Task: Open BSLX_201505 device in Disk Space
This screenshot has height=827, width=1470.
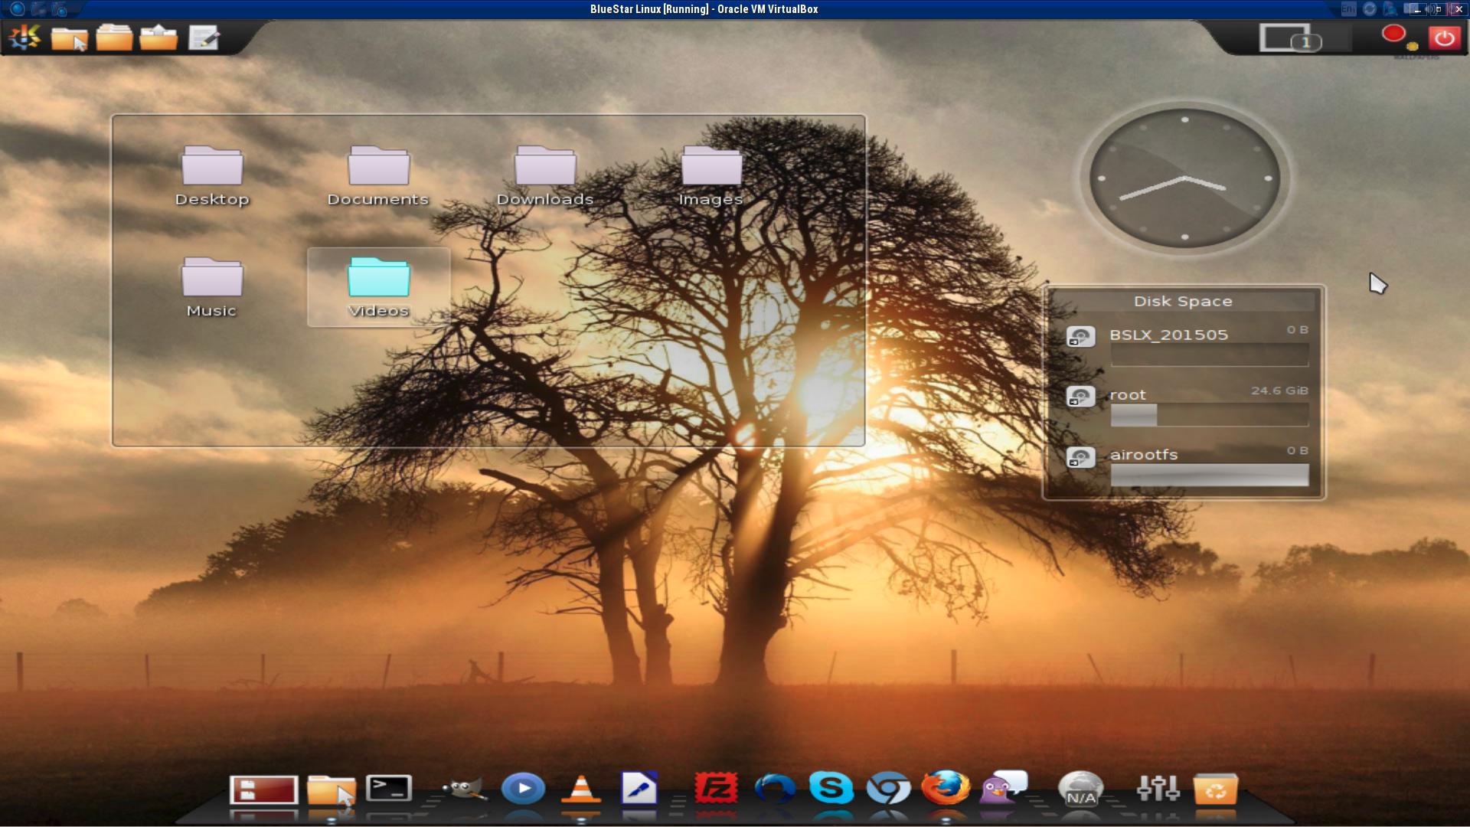Action: click(1168, 335)
